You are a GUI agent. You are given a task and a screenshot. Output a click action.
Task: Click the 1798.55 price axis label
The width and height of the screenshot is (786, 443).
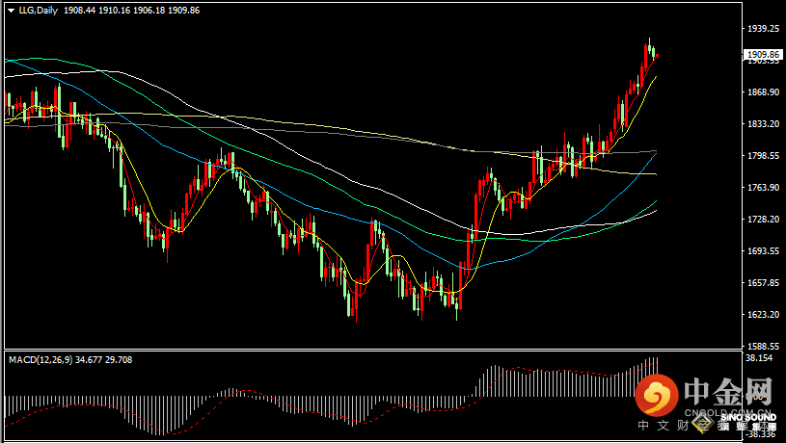pos(763,156)
